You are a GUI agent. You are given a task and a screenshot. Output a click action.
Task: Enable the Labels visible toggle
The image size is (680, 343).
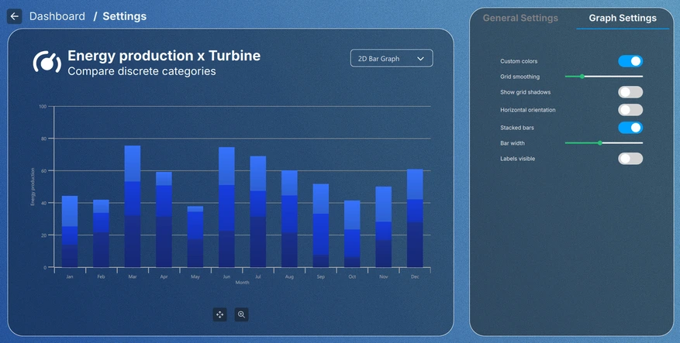630,159
